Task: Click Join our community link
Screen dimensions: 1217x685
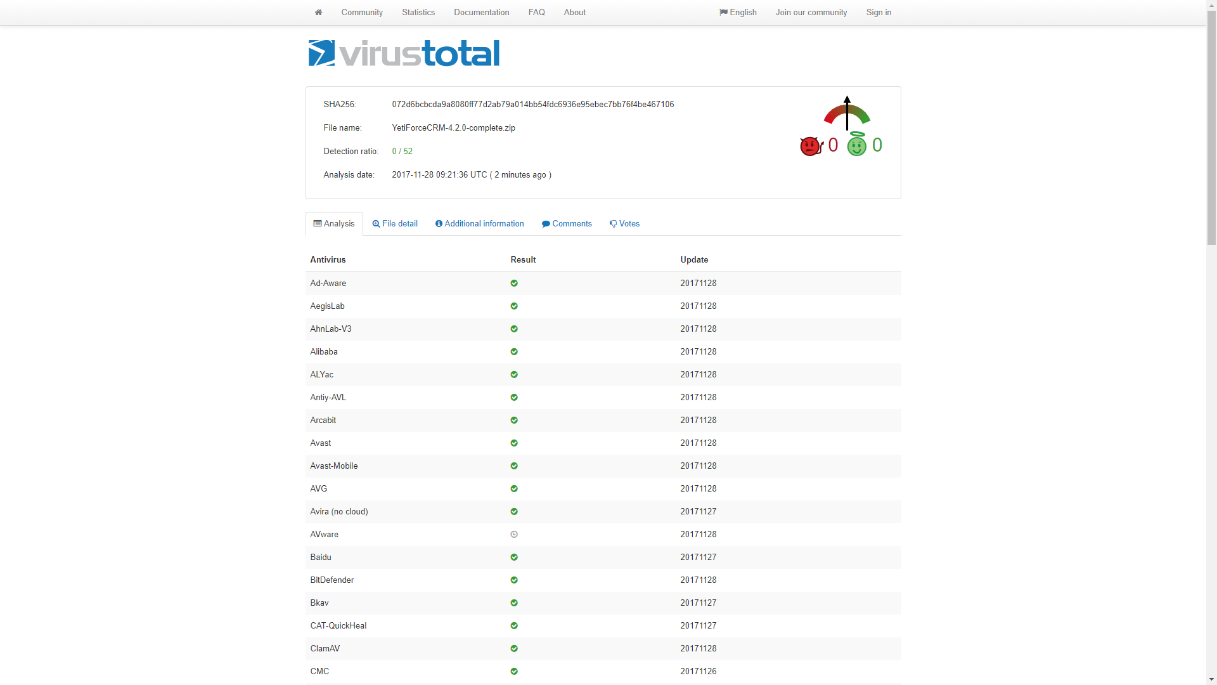Action: click(x=811, y=12)
